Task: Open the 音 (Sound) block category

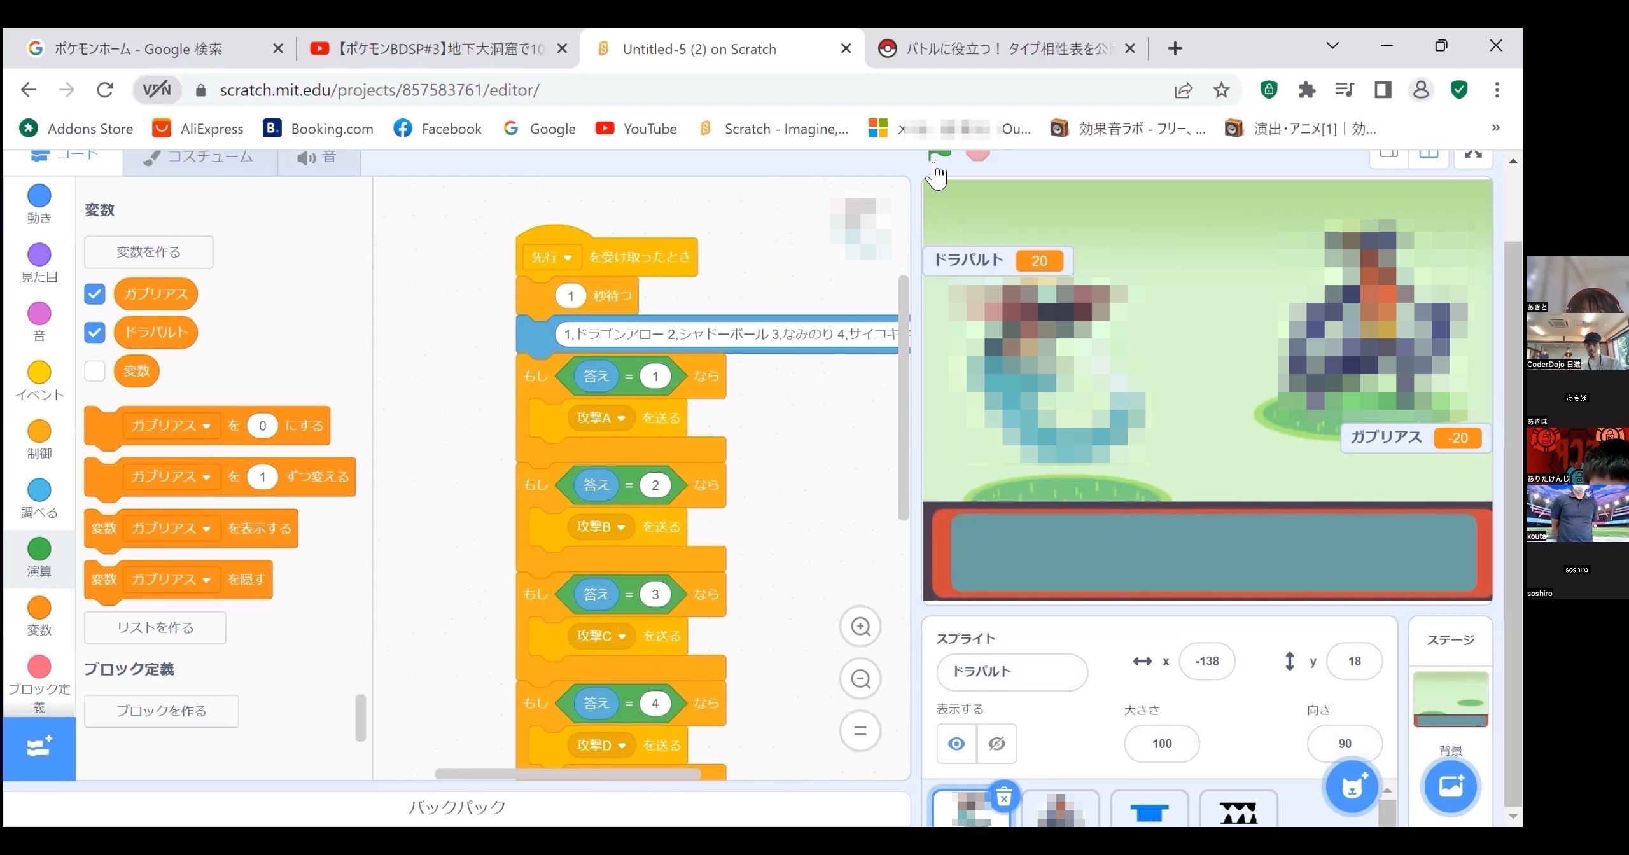Action: (39, 323)
